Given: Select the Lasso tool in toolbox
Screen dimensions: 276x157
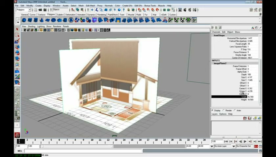Looking at the screenshot, I should [x=17, y=35].
